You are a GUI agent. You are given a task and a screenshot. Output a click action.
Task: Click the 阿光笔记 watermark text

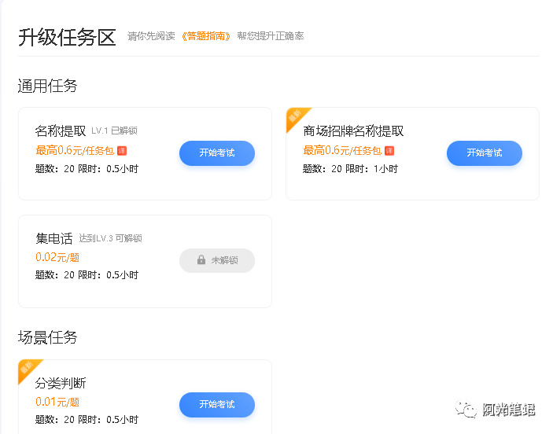point(508,410)
